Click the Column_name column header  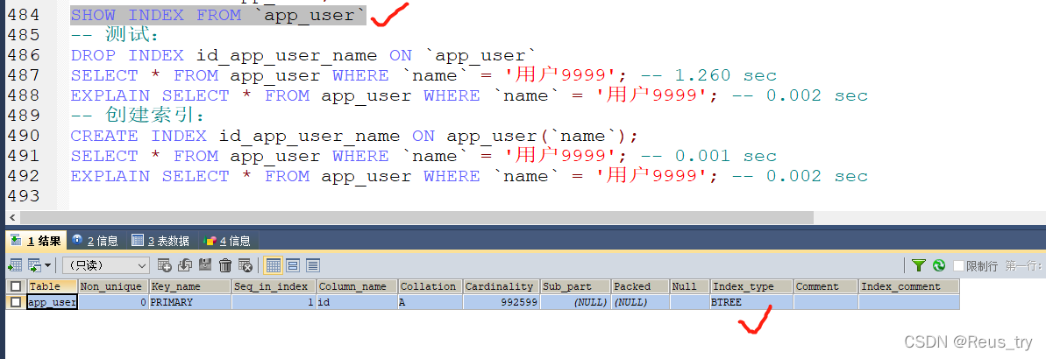pos(357,286)
